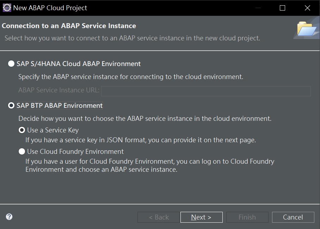The height and width of the screenshot is (229, 320).
Task: Click the Back button
Action: (158, 217)
